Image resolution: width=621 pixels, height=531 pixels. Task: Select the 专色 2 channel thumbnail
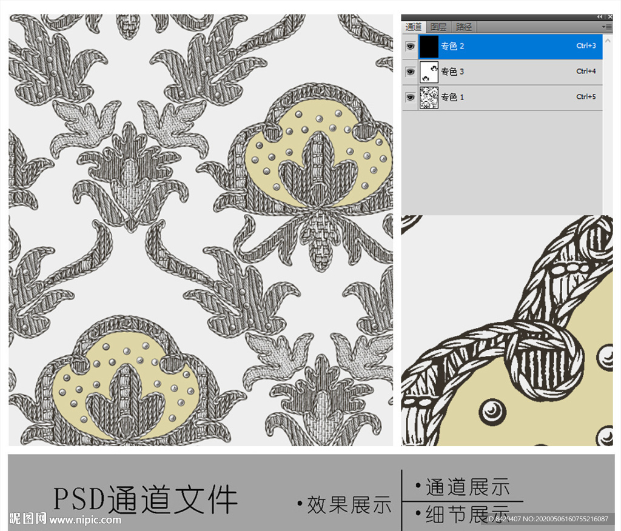(x=429, y=46)
